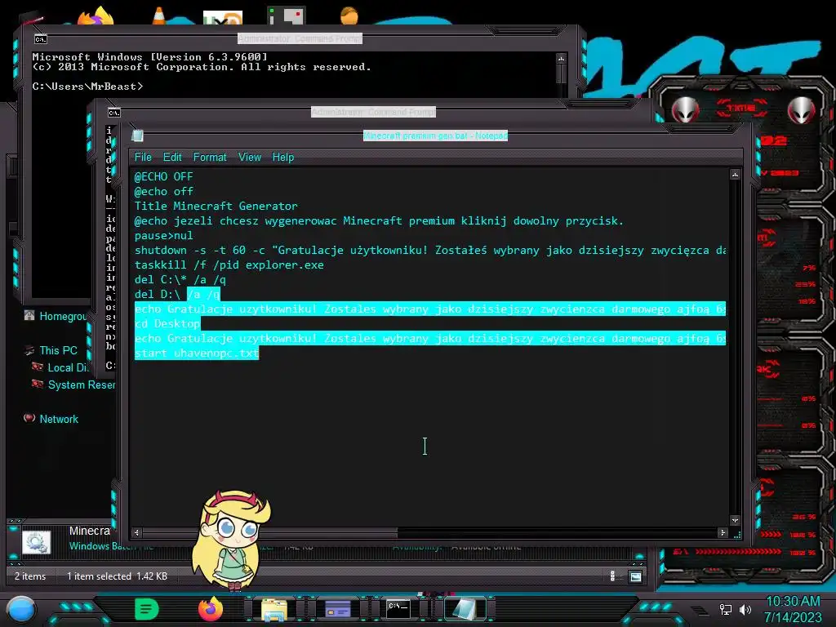Open the Edit menu in Notepad
Viewport: 836px width, 627px height.
tap(172, 158)
